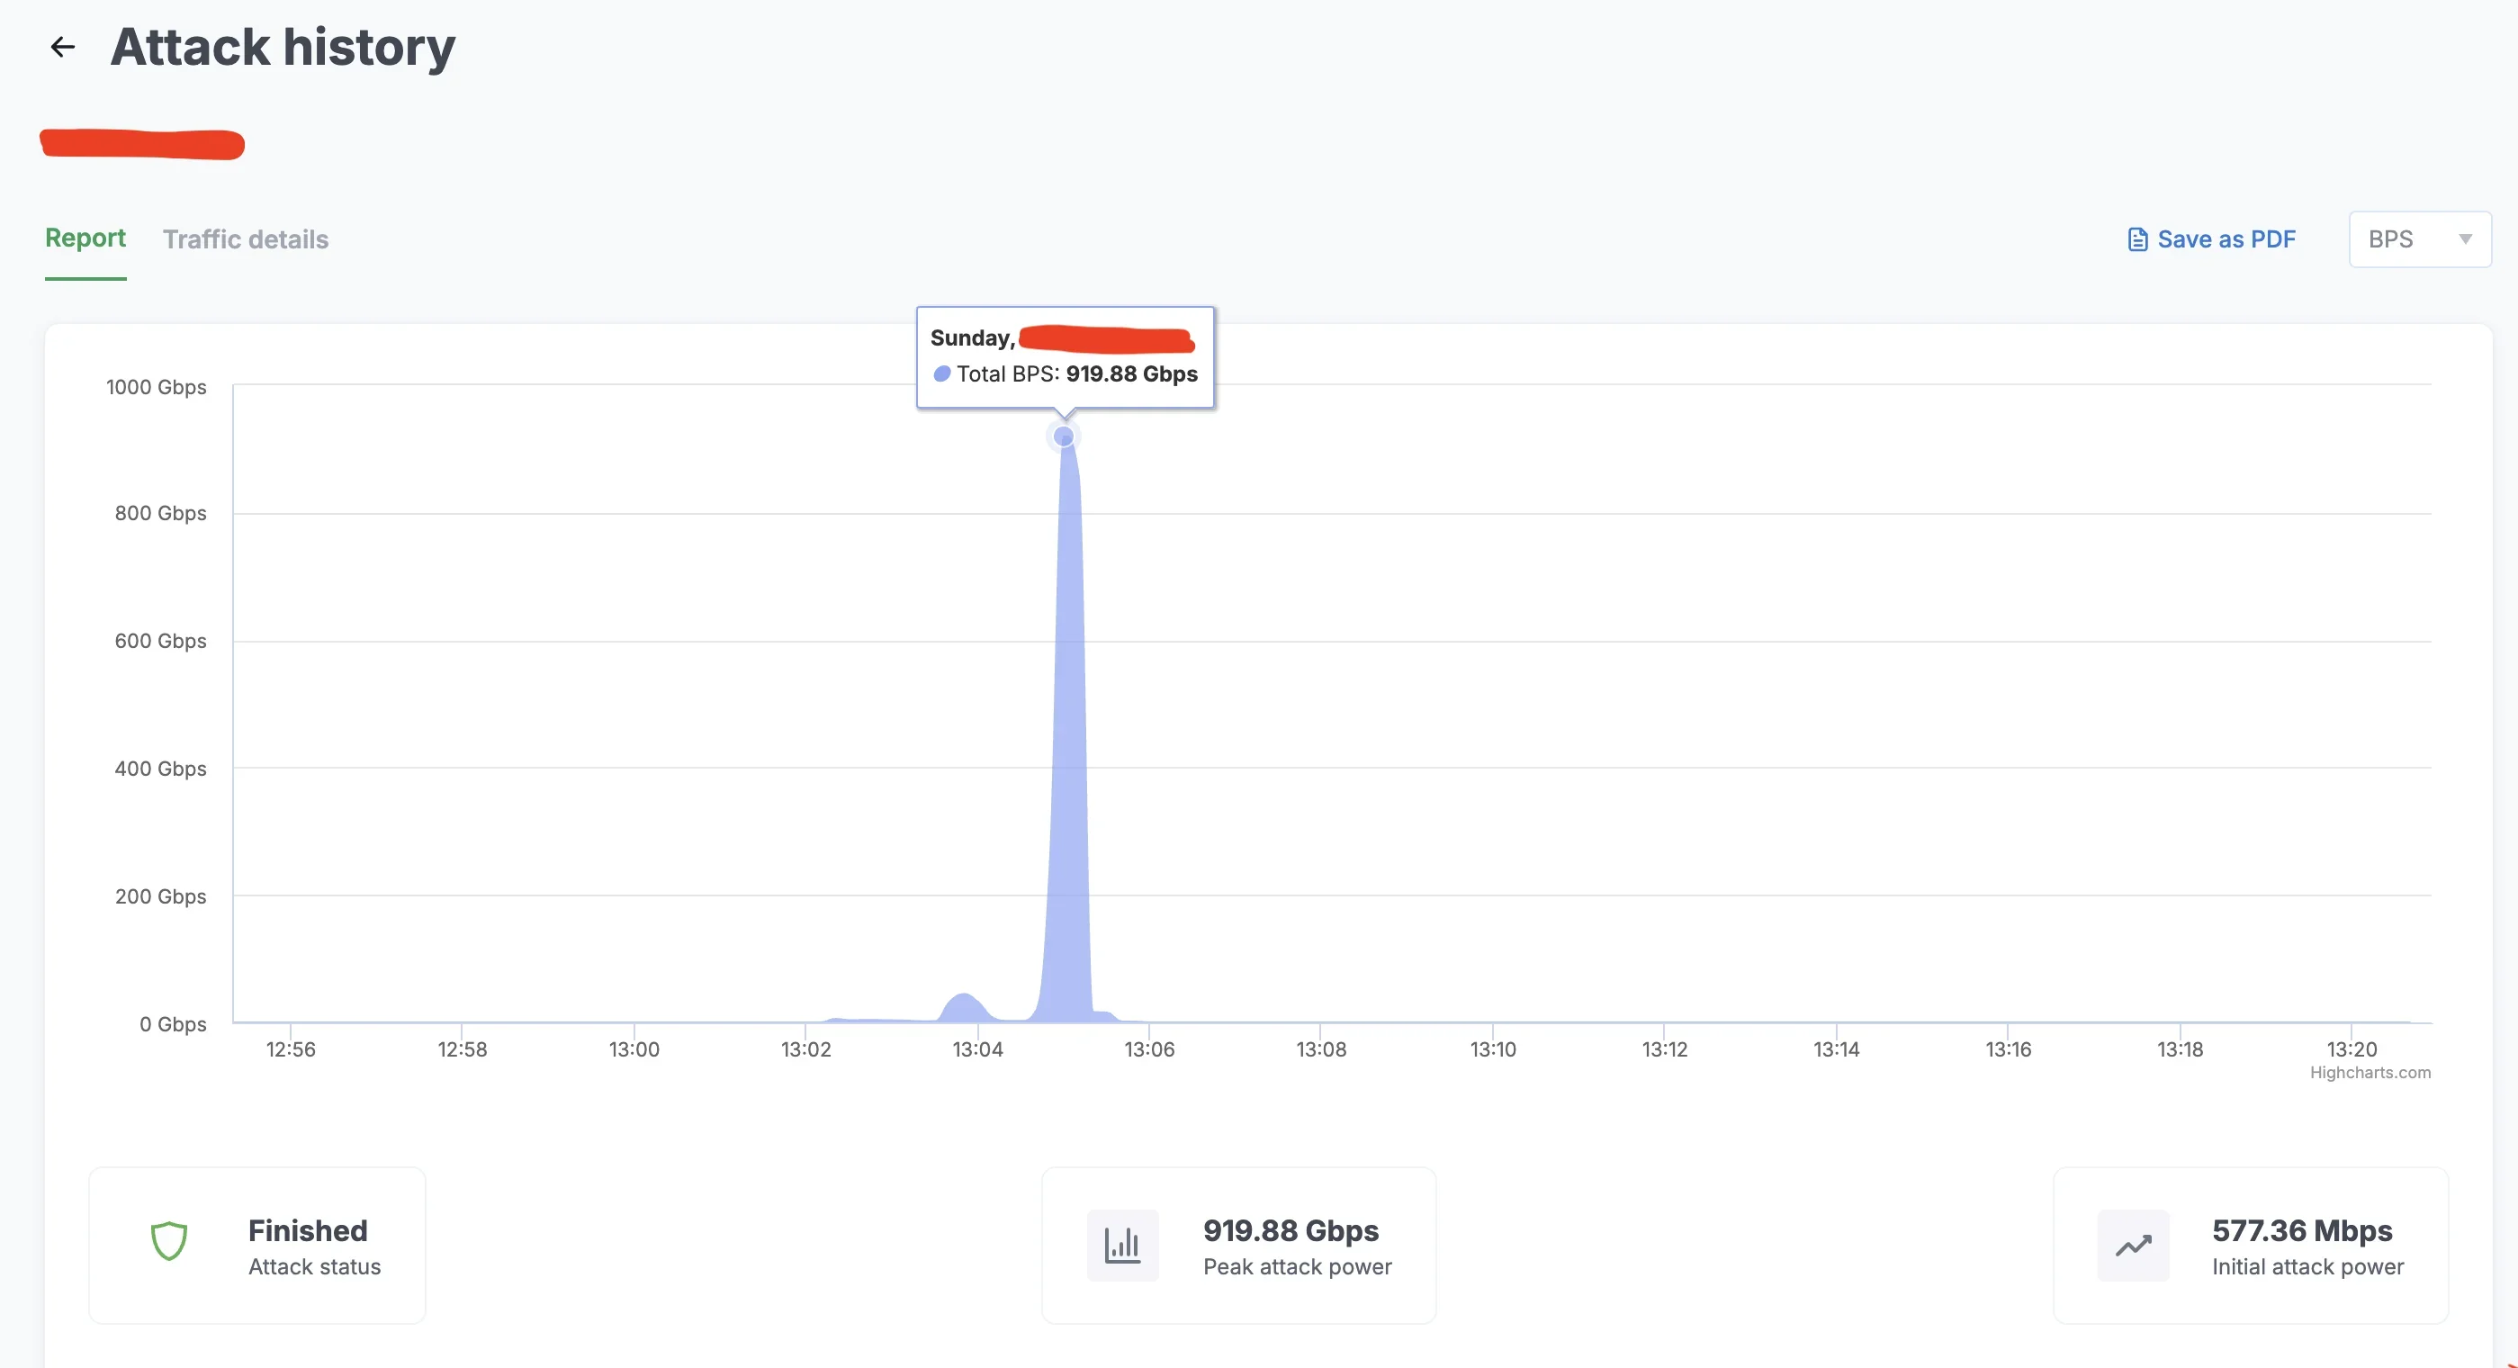Click the 12:56 time axis label

(291, 1049)
